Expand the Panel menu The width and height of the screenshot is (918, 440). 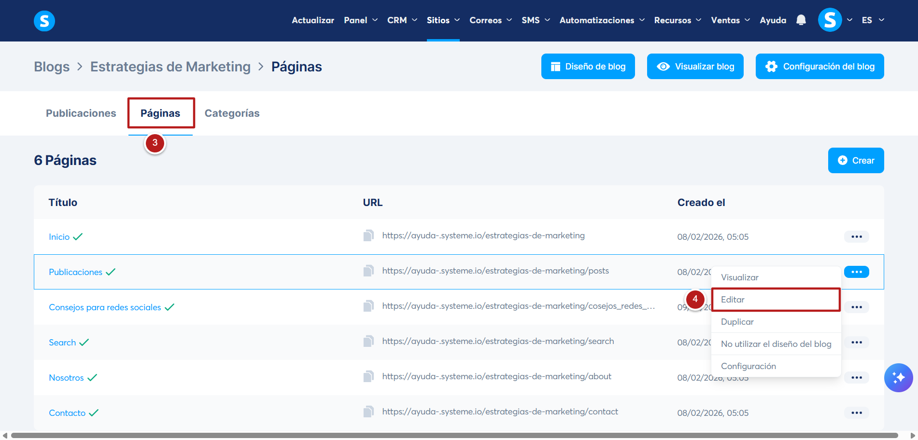pos(361,20)
